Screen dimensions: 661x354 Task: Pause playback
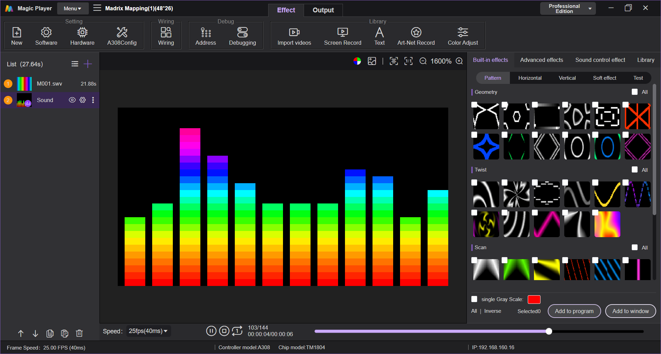[x=211, y=331]
